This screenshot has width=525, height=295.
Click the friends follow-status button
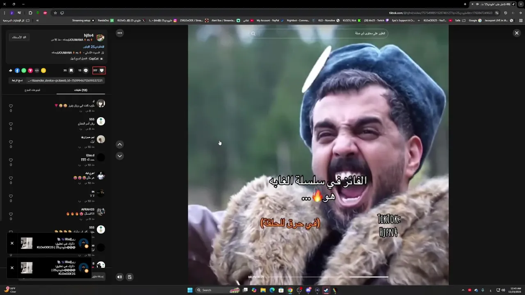tap(19, 37)
